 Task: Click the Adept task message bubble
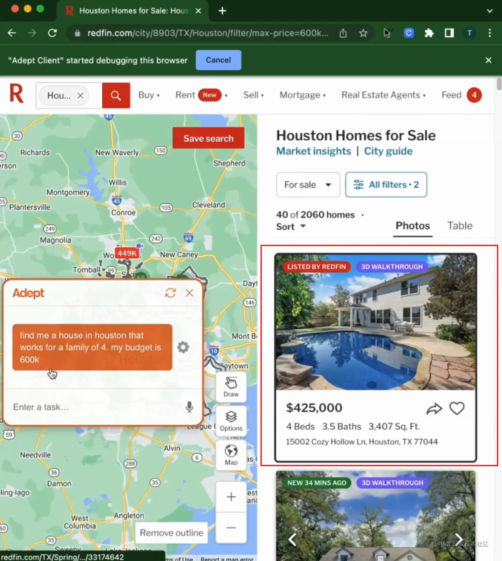(x=92, y=347)
